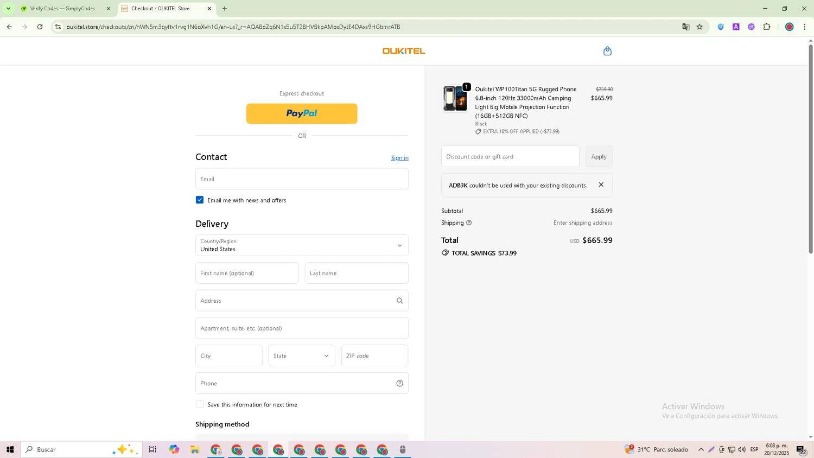Viewport: 814px width, 458px height.
Task: Click the EXTRA 10% OFF APPLIED tag text
Action: [x=521, y=131]
